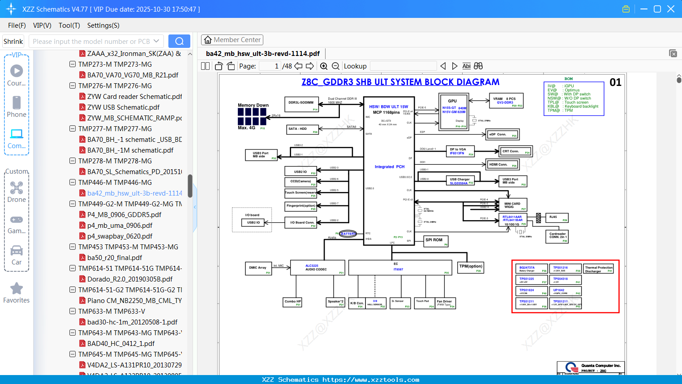
Task: Click the zoom in magnifier icon
Action: (x=324, y=66)
